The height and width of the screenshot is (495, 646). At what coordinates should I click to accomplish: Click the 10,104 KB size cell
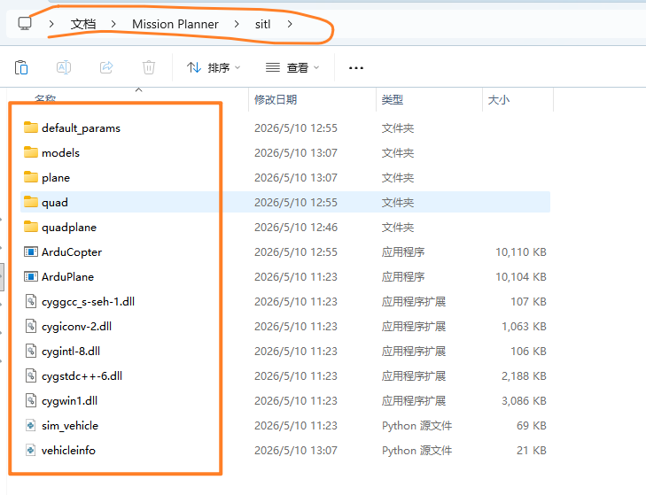521,277
